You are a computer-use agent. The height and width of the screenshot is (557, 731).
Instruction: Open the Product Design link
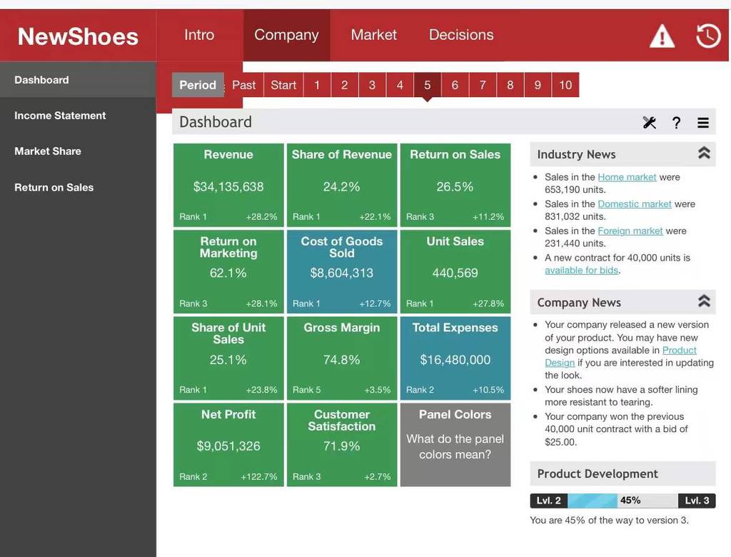pyautogui.click(x=620, y=356)
